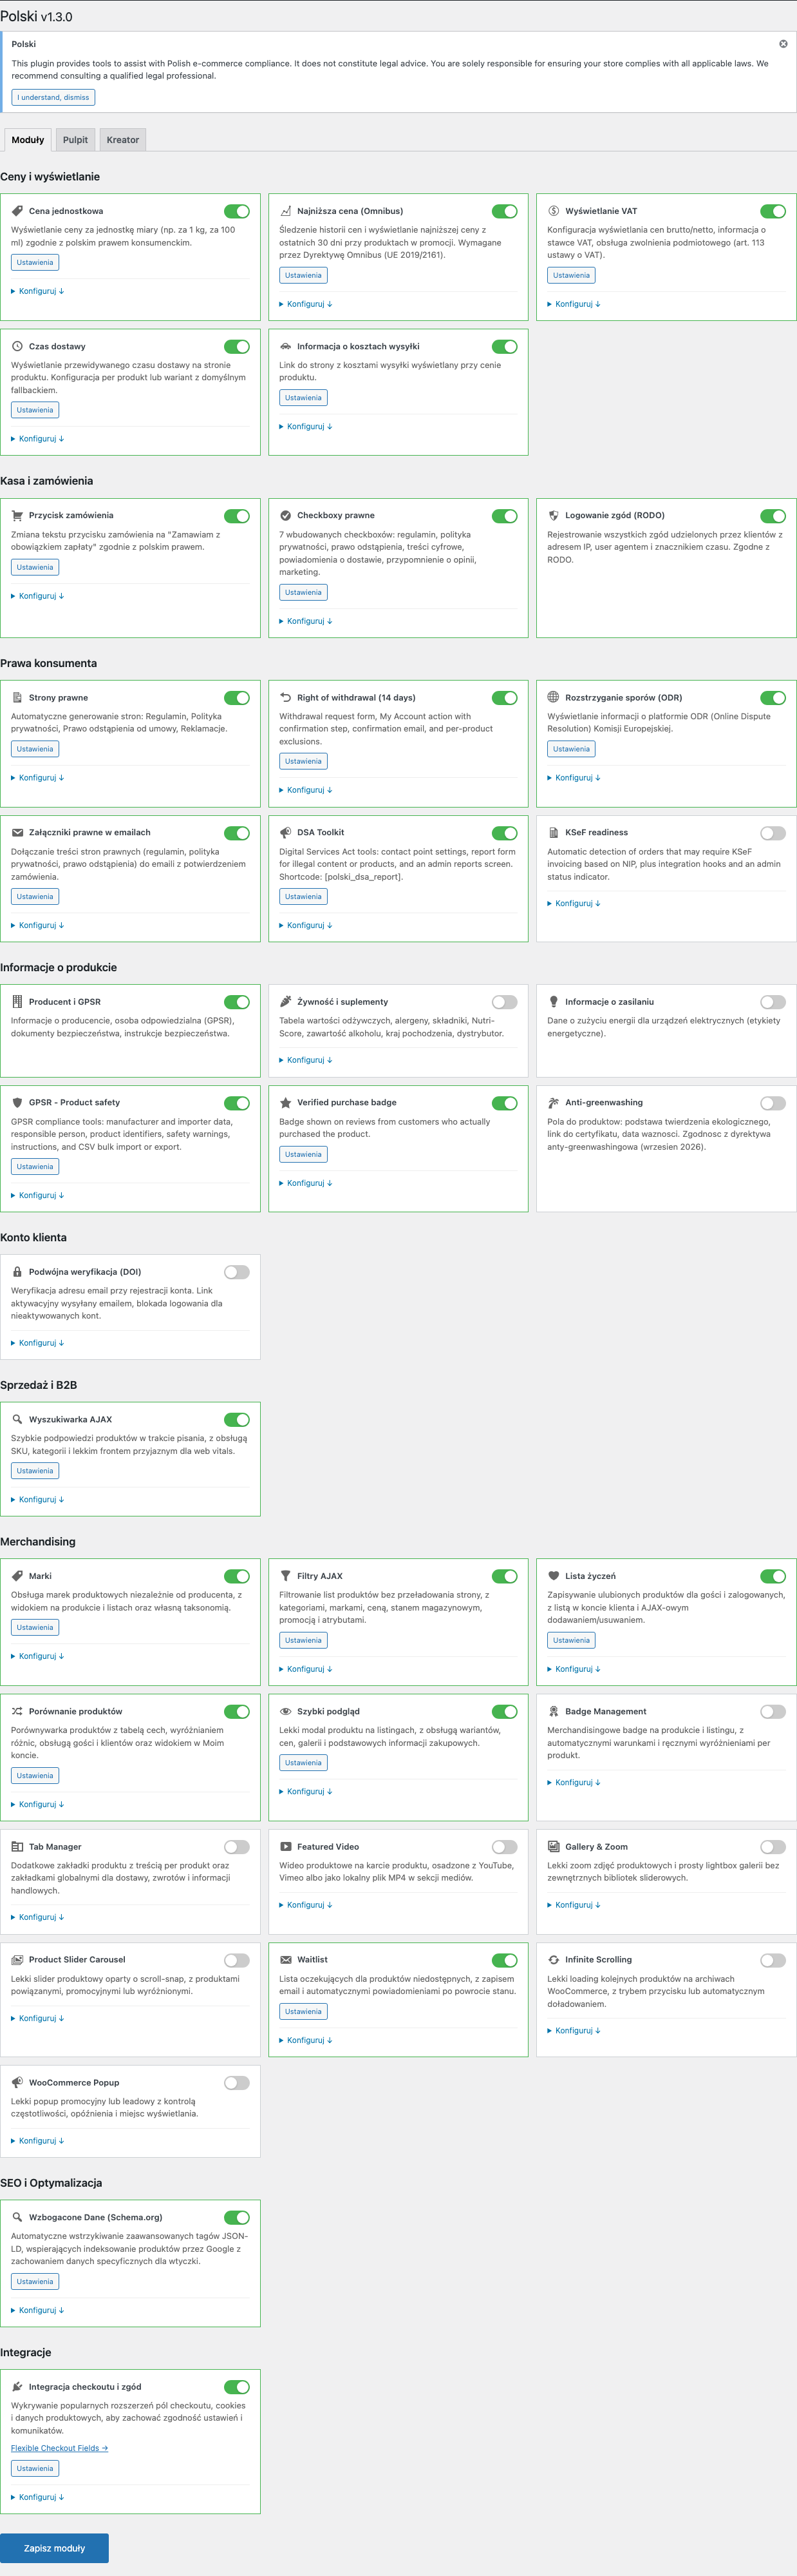Disable the Cena jednostkowa module toggle
Viewport: 797px width, 2576px height.
click(x=237, y=211)
